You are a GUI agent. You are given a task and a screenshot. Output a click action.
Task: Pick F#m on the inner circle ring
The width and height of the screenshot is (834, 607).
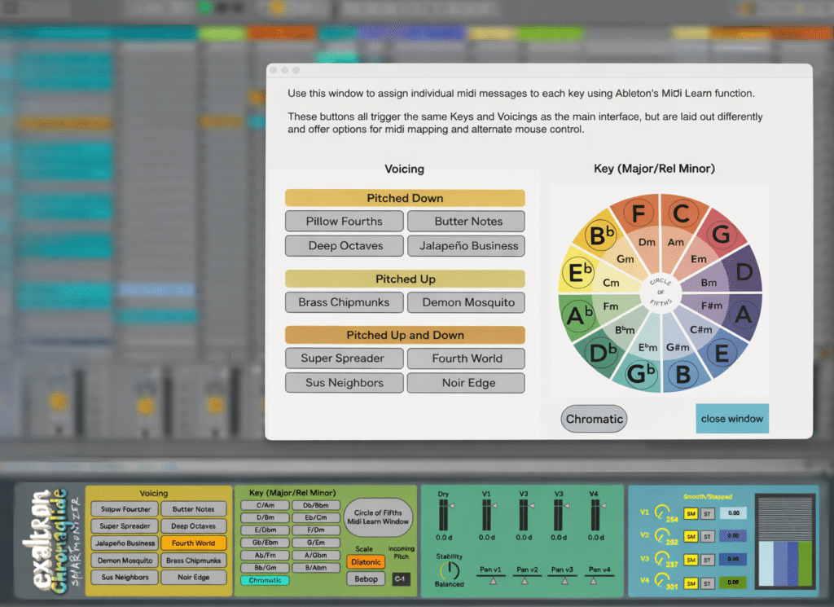tap(712, 306)
